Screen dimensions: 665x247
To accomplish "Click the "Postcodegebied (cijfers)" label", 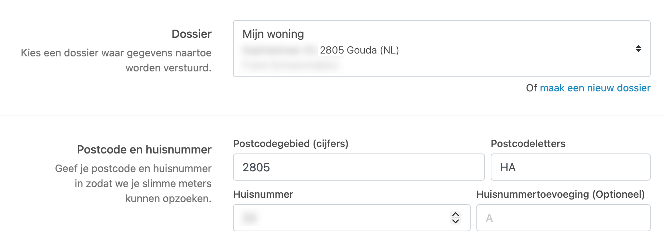I will pos(291,143).
